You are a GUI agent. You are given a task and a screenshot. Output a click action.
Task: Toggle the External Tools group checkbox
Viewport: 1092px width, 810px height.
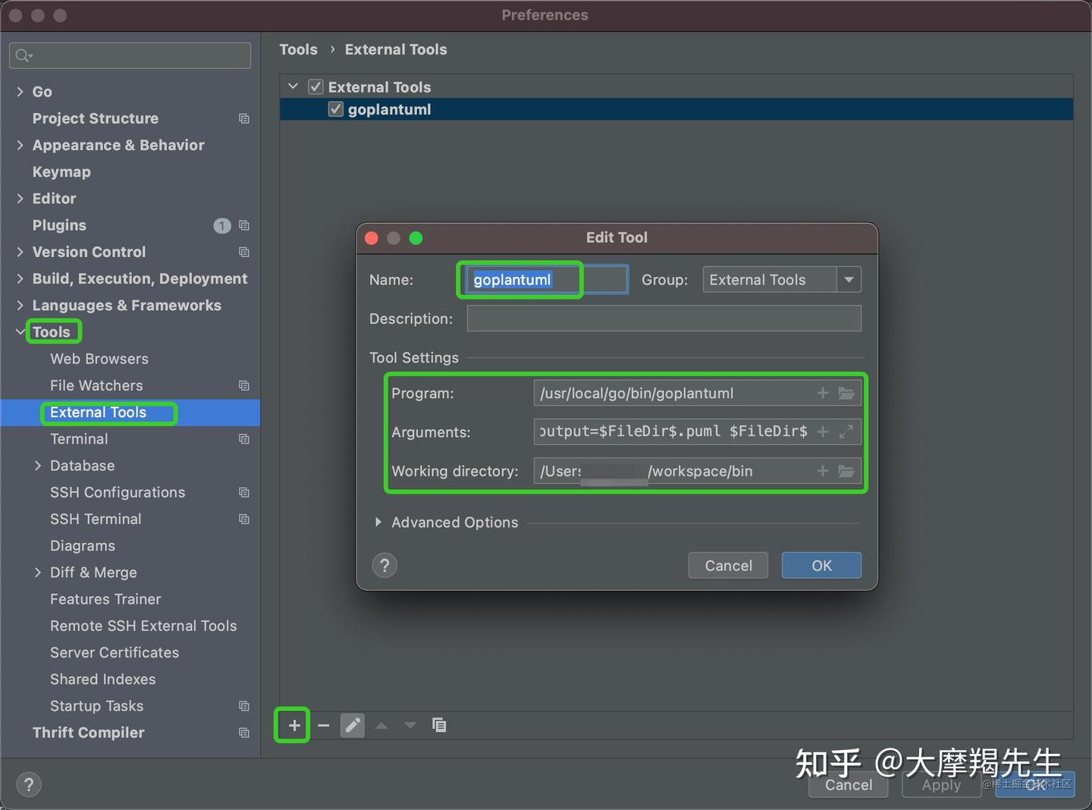(x=316, y=87)
